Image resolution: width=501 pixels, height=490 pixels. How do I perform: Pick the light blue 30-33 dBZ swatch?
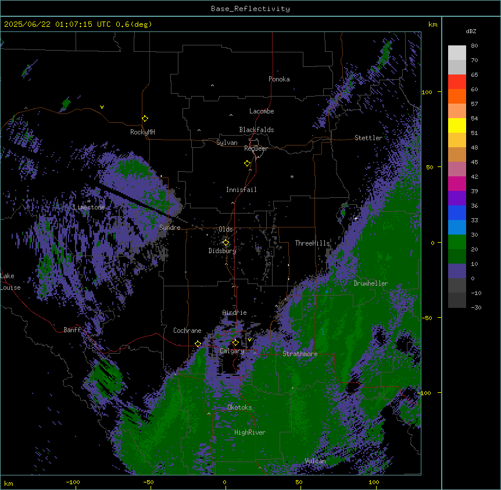tap(457, 228)
